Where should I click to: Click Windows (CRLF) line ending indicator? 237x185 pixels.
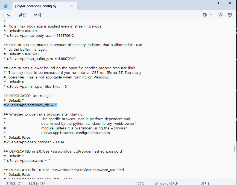coord(166,183)
